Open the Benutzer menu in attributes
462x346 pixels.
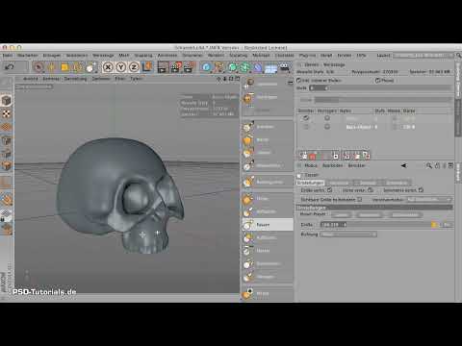[x=357, y=165]
